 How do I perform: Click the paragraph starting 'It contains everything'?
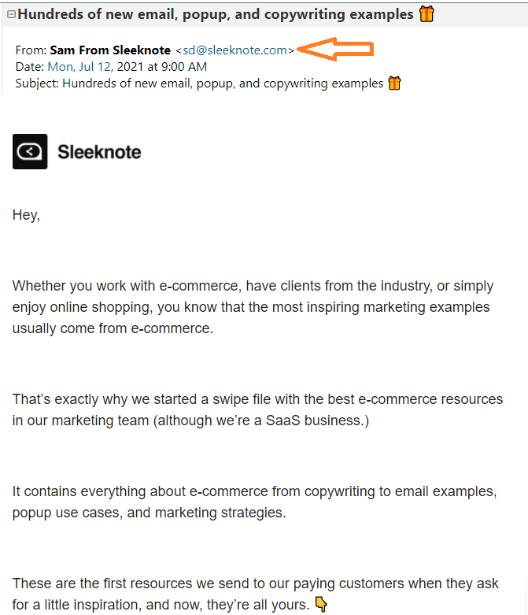255,502
